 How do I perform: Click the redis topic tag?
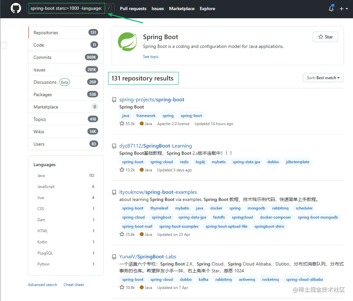[x=184, y=162]
